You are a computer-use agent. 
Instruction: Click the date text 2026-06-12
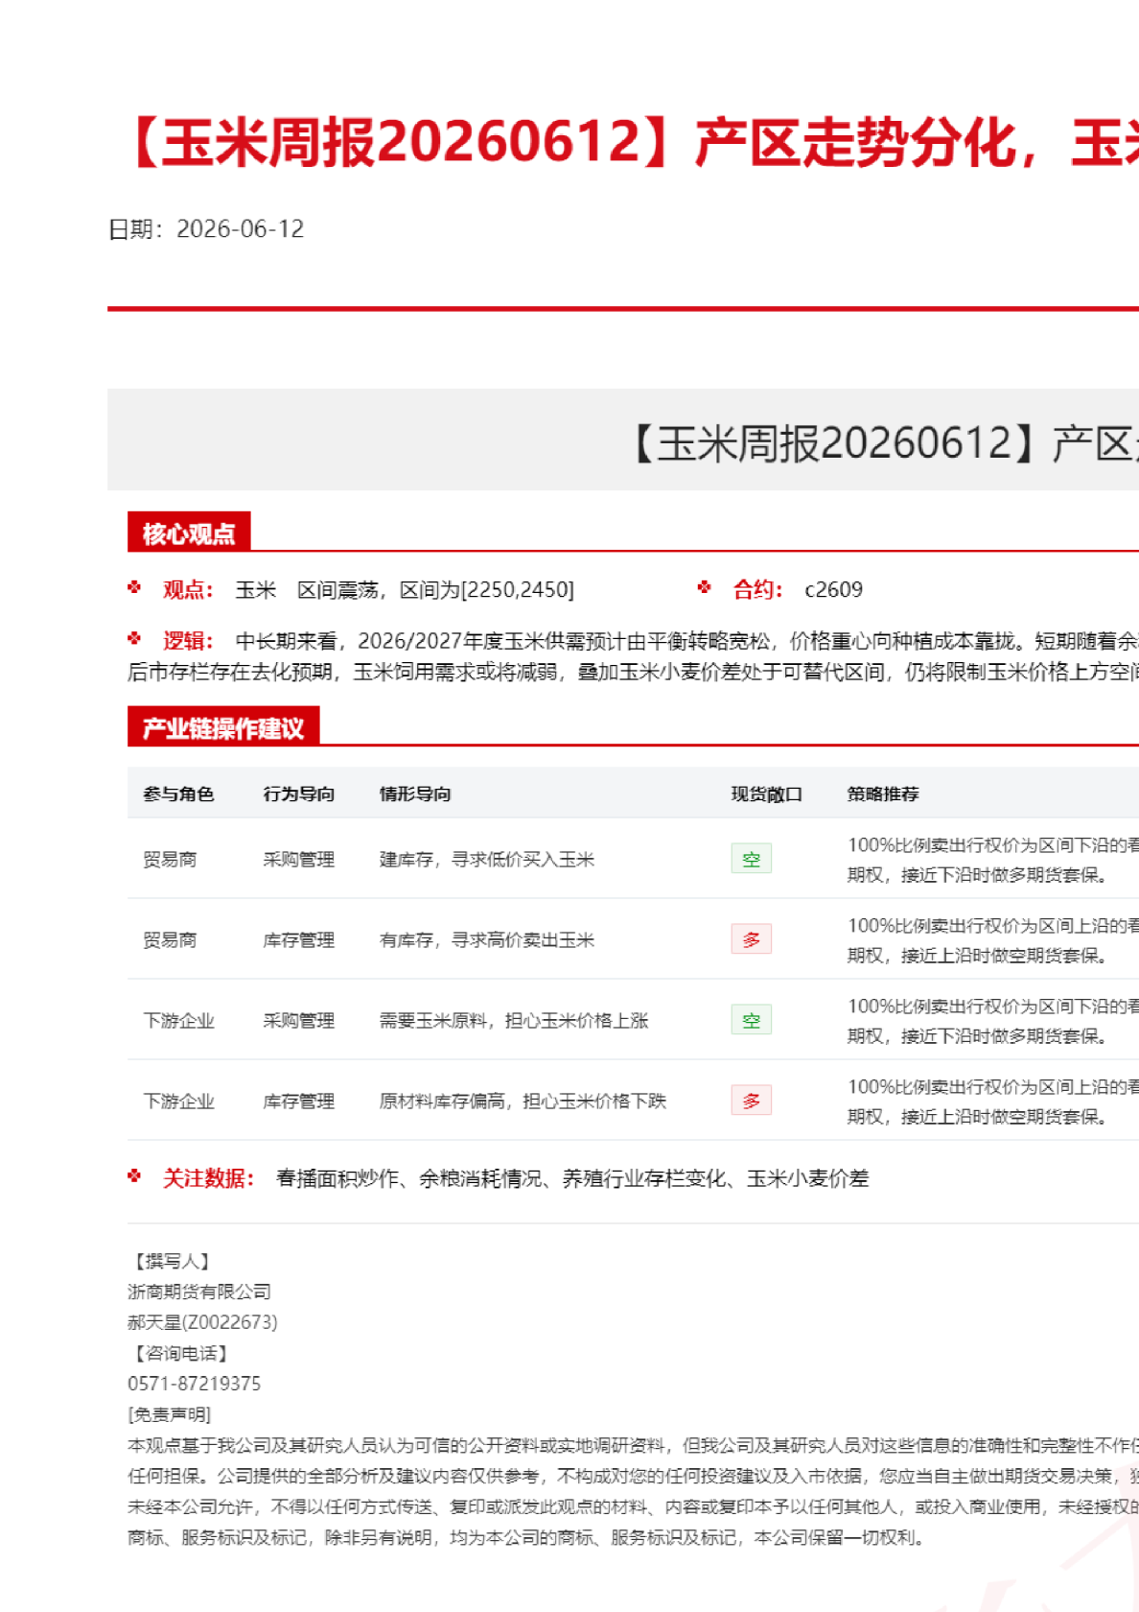point(240,229)
